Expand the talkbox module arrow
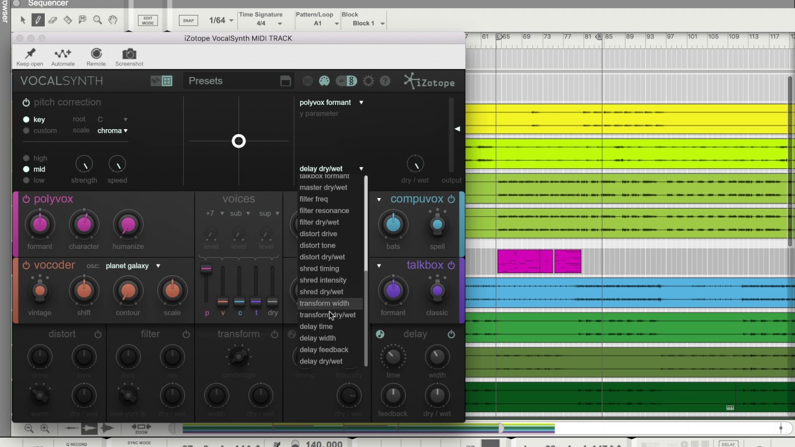 (x=379, y=266)
